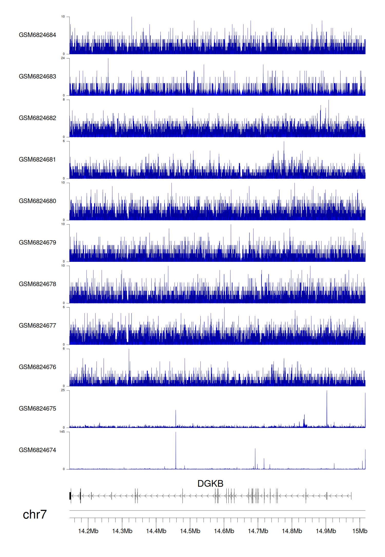This screenshot has height=557, width=385.
Task: Select the GSM6824683 track label
Action: click(x=37, y=76)
